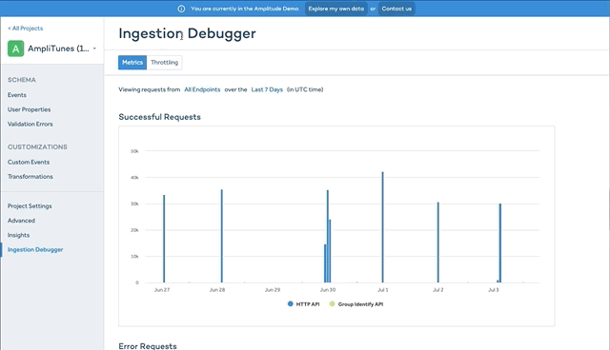Click the Jun 30 axis label

[x=328, y=290]
